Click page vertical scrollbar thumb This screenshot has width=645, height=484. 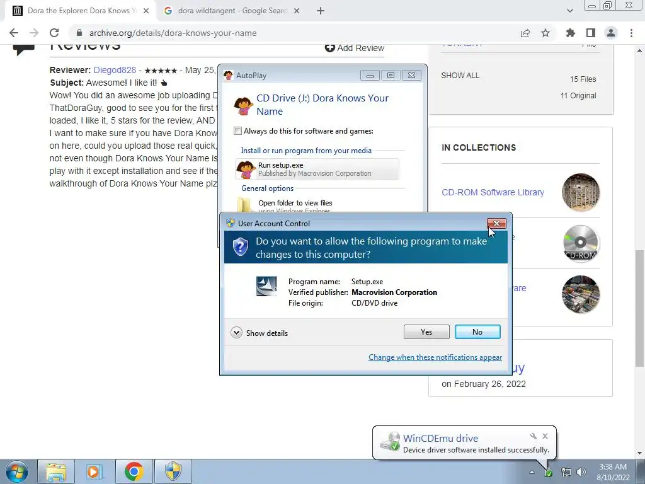[639, 308]
